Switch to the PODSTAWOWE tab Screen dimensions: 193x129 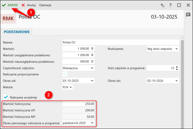[17, 32]
